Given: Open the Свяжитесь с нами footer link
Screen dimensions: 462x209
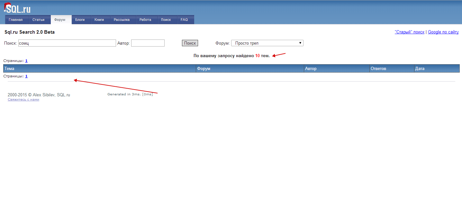Looking at the screenshot, I should (23, 100).
